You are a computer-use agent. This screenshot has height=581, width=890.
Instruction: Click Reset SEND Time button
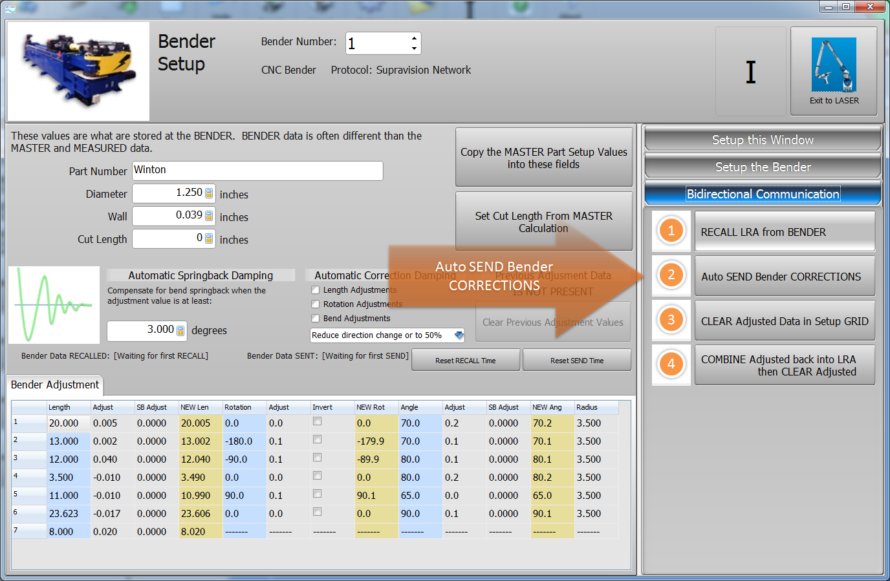[x=577, y=361]
